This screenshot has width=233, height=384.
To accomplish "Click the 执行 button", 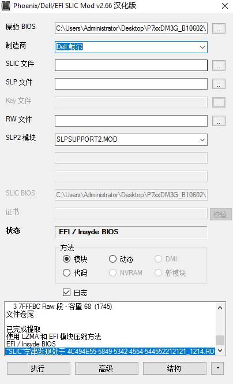I will coord(39,368).
